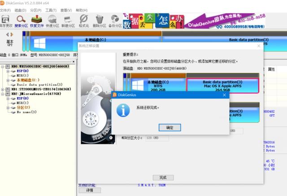Select MSR(1) under HD2 disk
The image size is (287, 196).
tap(23, 103)
